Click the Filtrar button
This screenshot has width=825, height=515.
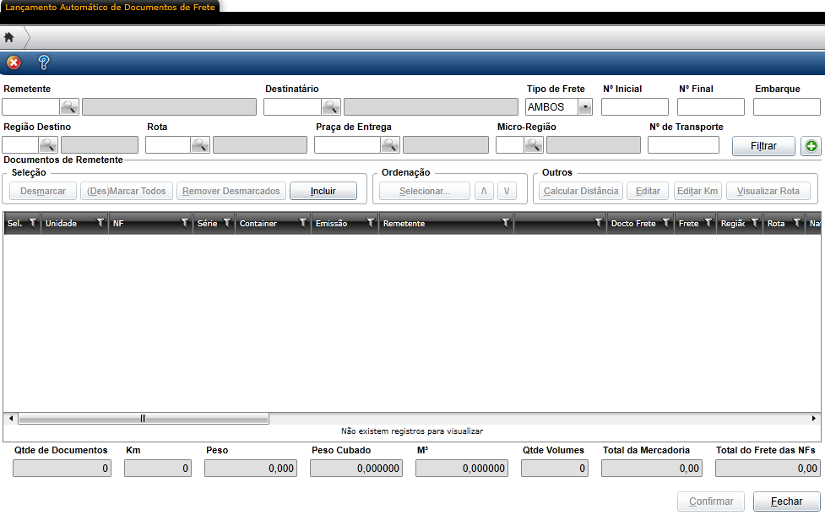[763, 146]
